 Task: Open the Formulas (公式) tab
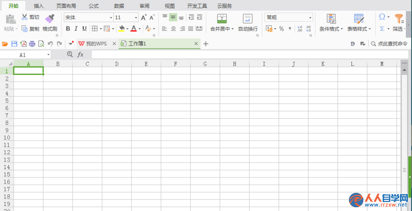point(94,6)
